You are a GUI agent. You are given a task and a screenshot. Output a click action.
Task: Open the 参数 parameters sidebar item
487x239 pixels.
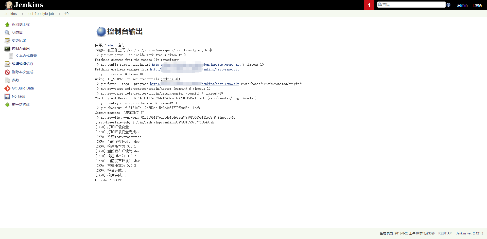pos(15,80)
